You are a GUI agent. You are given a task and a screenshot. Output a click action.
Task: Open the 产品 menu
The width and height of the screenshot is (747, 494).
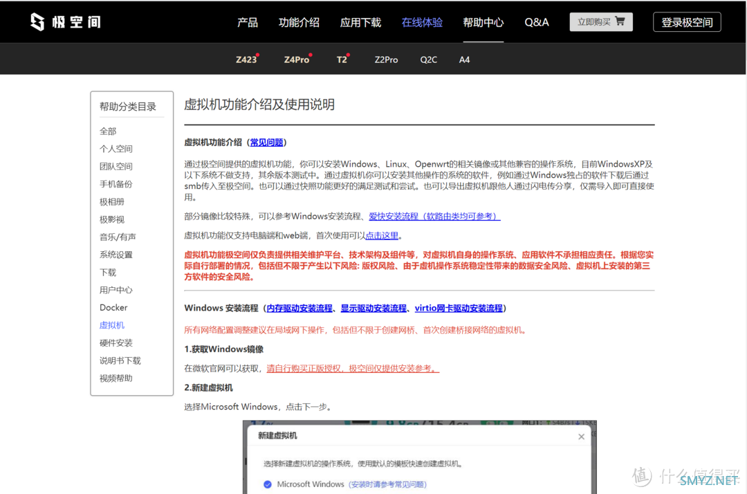(x=247, y=22)
